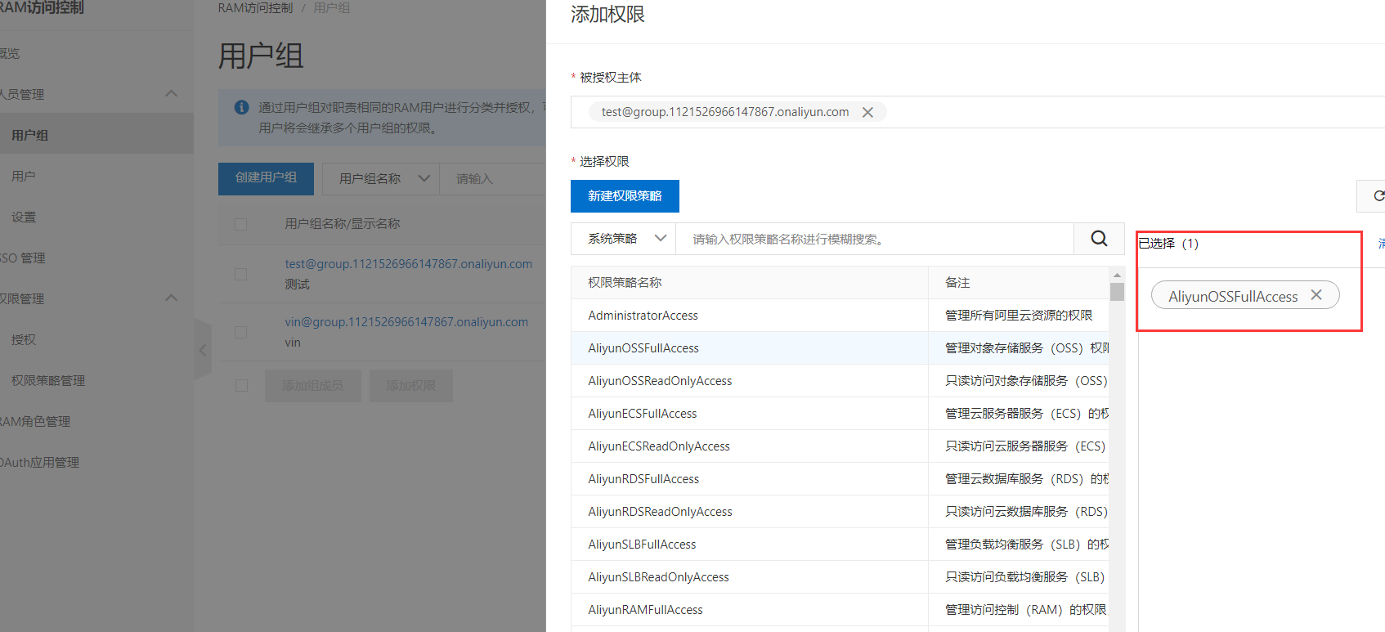This screenshot has width=1385, height=632.
Task: Collapse the 权限管理 sidebar section
Action: tap(171, 298)
